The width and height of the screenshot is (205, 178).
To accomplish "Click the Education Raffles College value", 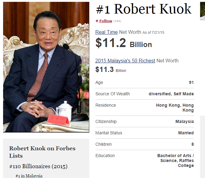I will [175, 160].
